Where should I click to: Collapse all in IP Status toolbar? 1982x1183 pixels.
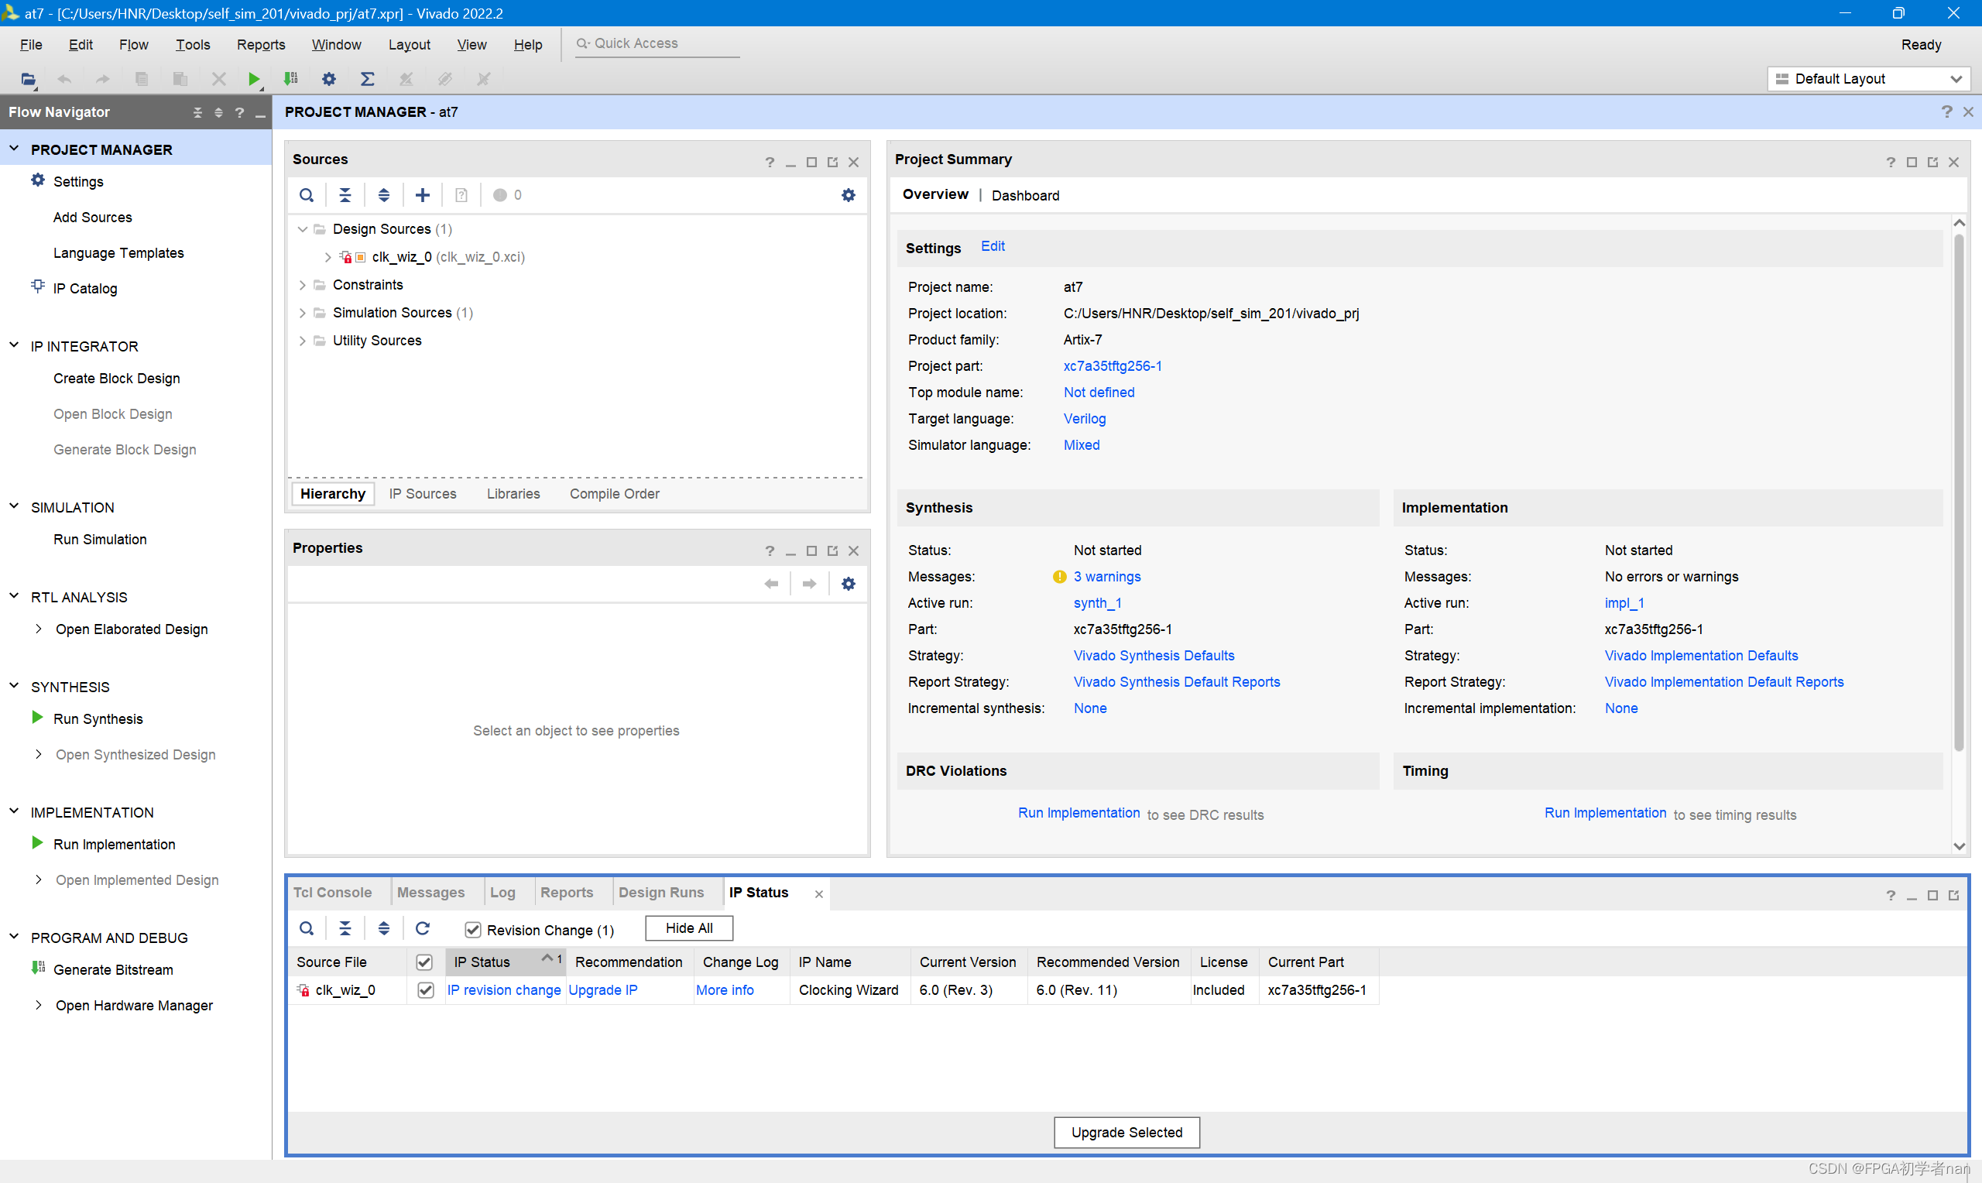pyautogui.click(x=345, y=929)
